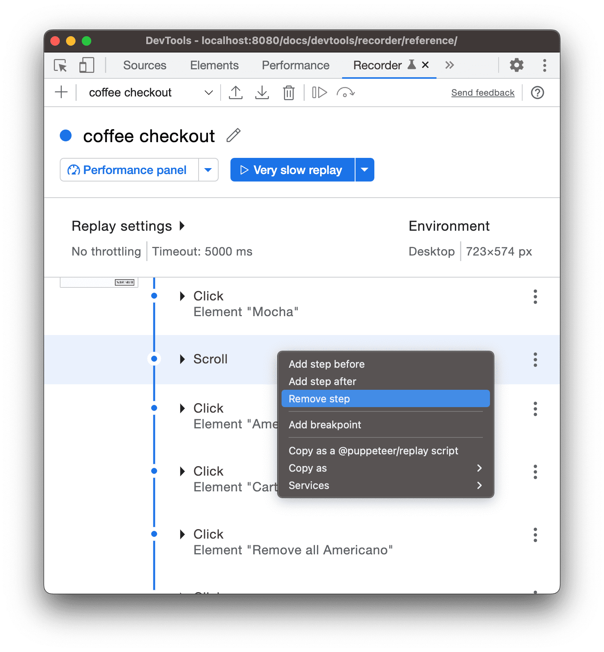Click the inspect element picker icon

coord(61,65)
